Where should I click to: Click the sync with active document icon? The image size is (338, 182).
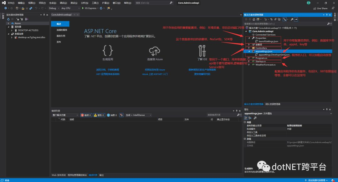click(271, 19)
